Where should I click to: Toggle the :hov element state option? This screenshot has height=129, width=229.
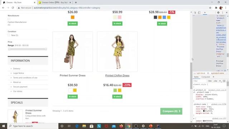(210, 81)
